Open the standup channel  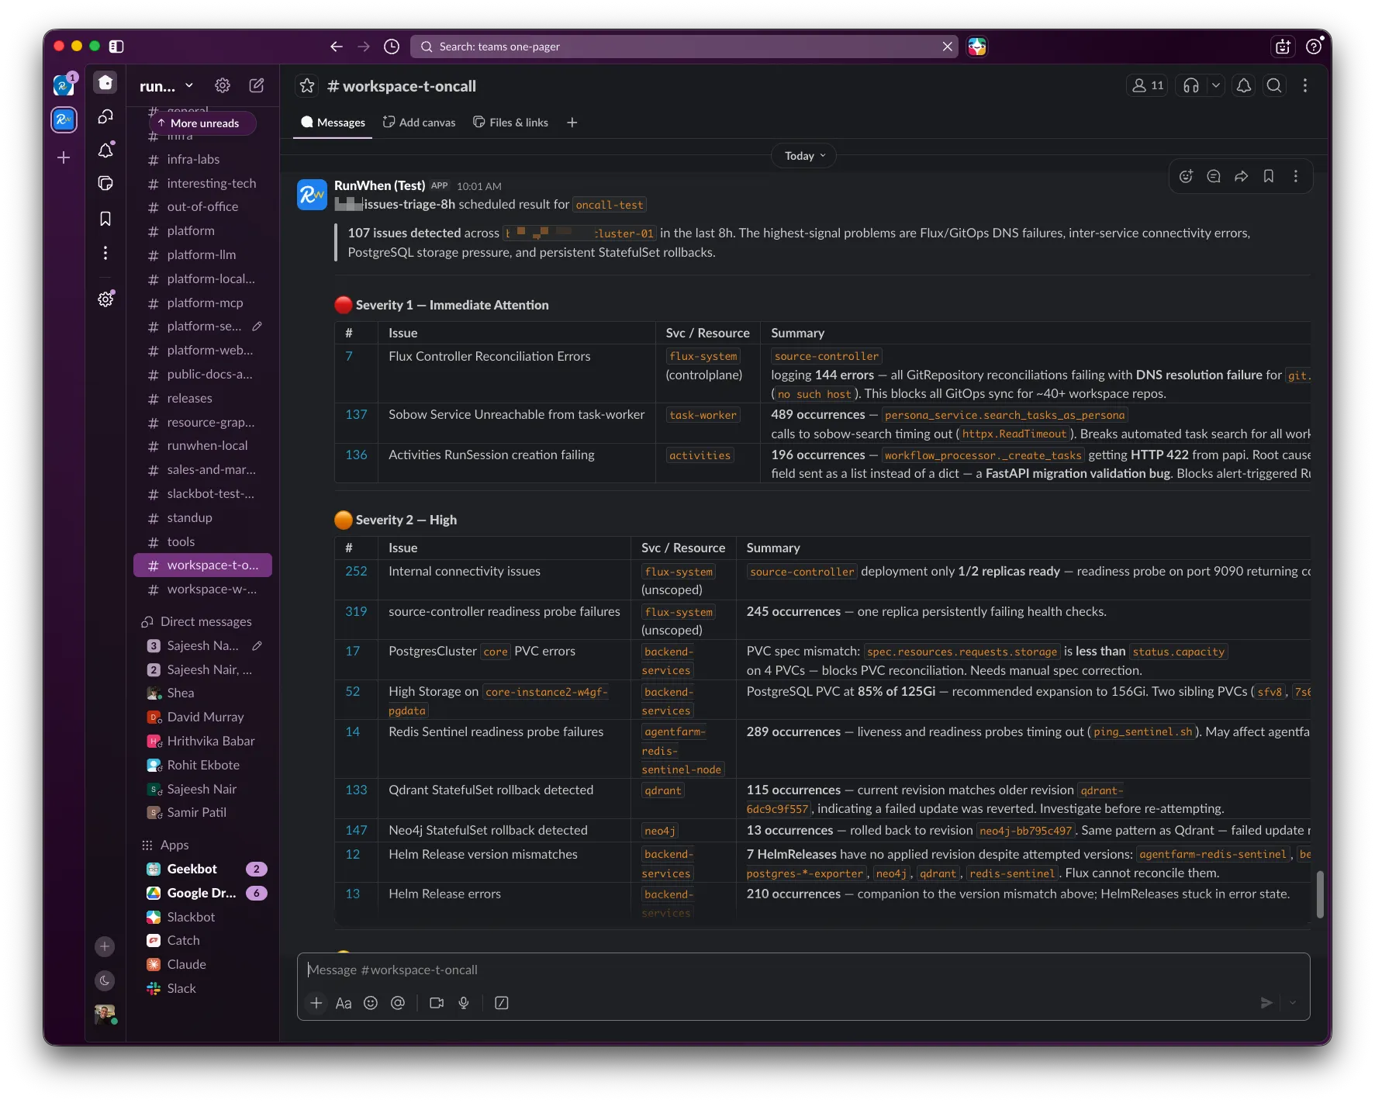pos(202,517)
